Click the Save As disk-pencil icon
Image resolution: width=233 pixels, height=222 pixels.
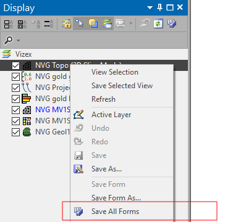[x=78, y=169]
